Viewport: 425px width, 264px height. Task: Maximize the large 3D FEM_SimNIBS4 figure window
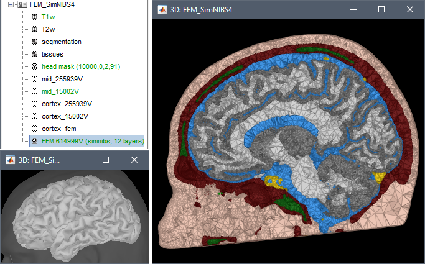point(381,9)
